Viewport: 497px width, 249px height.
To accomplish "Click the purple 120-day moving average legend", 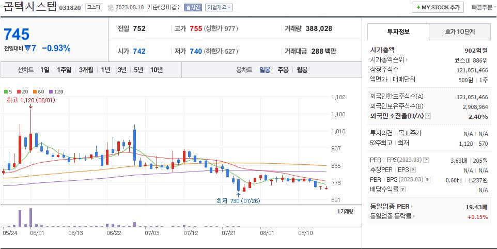I will point(56,92).
